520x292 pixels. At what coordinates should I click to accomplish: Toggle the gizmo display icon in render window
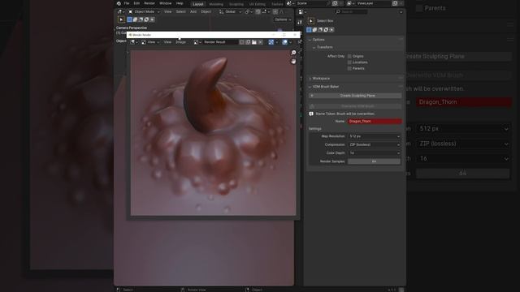tap(271, 42)
